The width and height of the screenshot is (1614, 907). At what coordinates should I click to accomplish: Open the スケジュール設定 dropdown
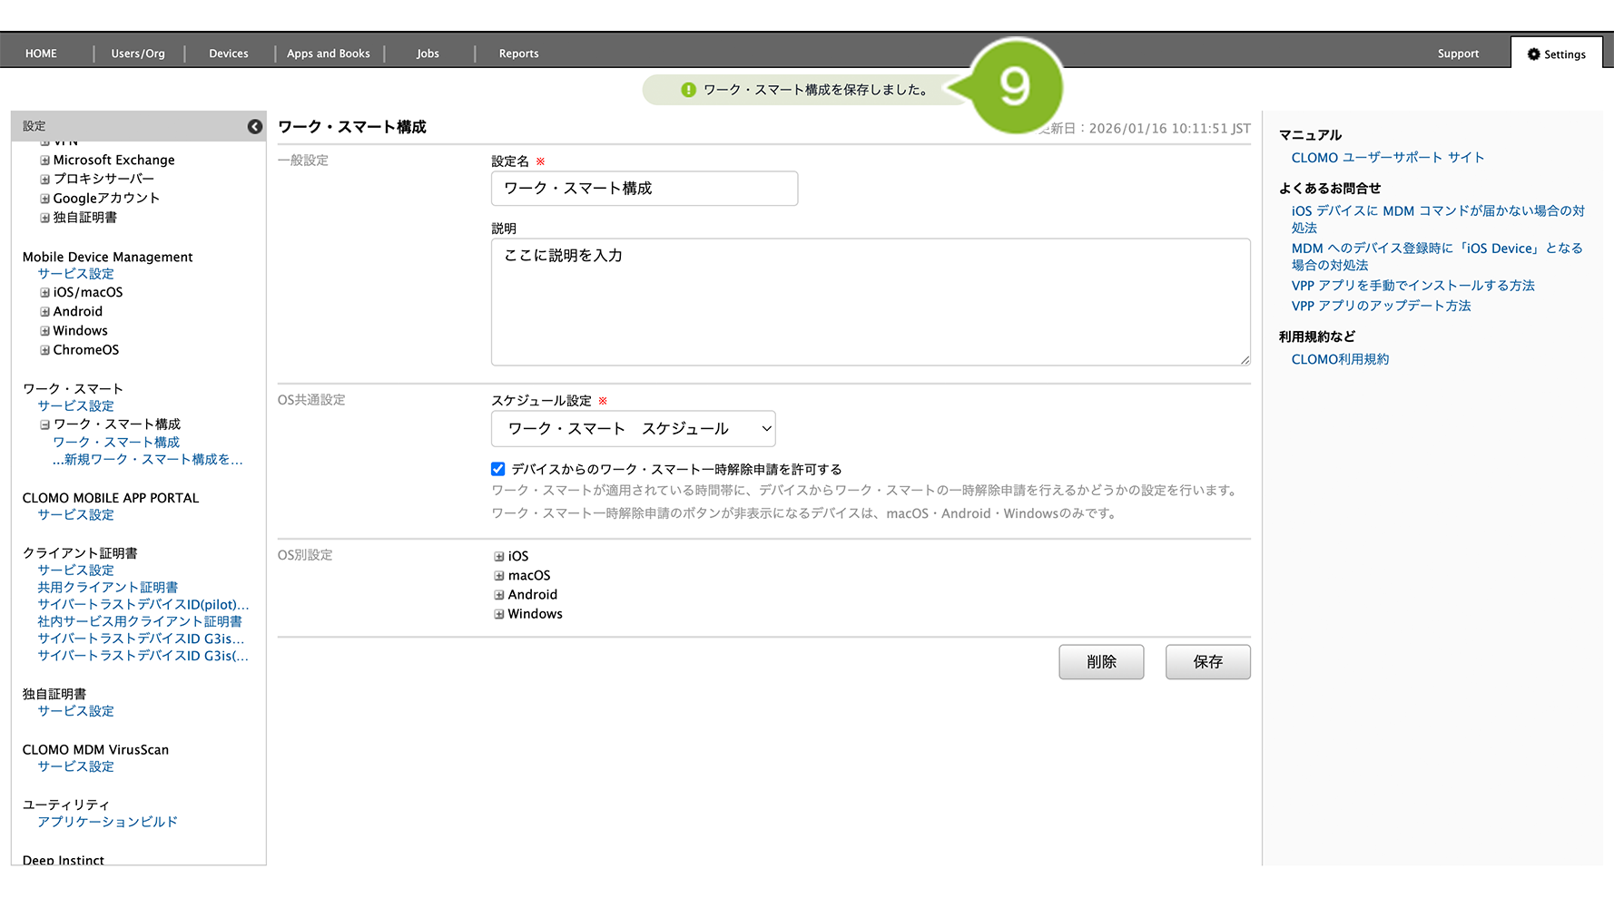pyautogui.click(x=633, y=429)
